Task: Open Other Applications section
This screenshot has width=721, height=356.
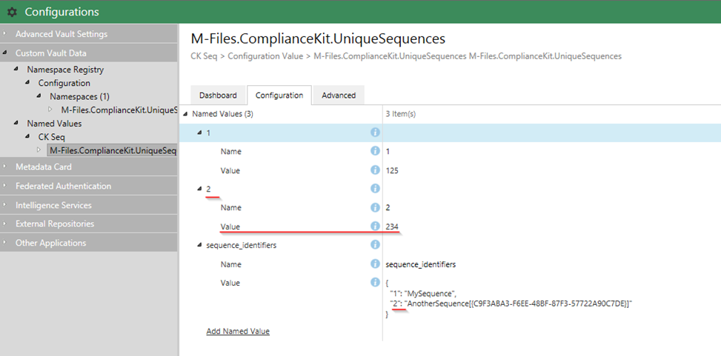Action: tap(88, 243)
